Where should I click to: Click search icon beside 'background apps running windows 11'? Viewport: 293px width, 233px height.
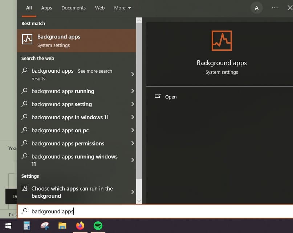(24, 156)
